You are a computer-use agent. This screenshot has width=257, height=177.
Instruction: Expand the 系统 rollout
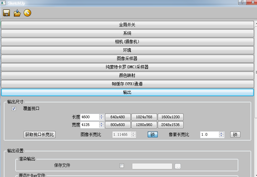coord(127,33)
